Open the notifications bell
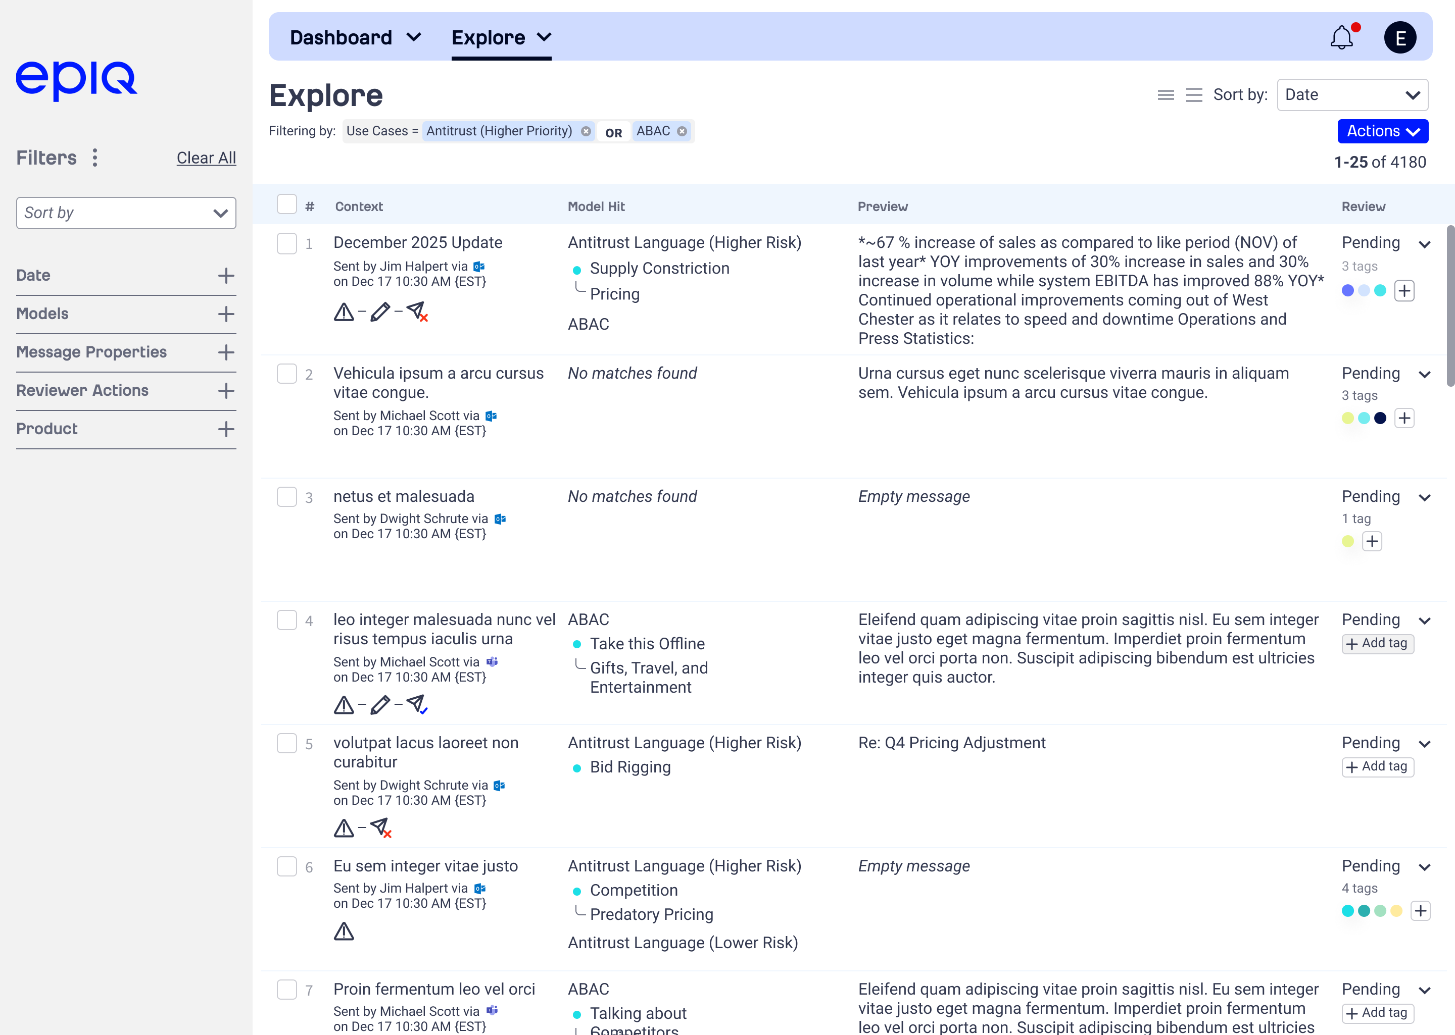1455x1035 pixels. [x=1341, y=37]
